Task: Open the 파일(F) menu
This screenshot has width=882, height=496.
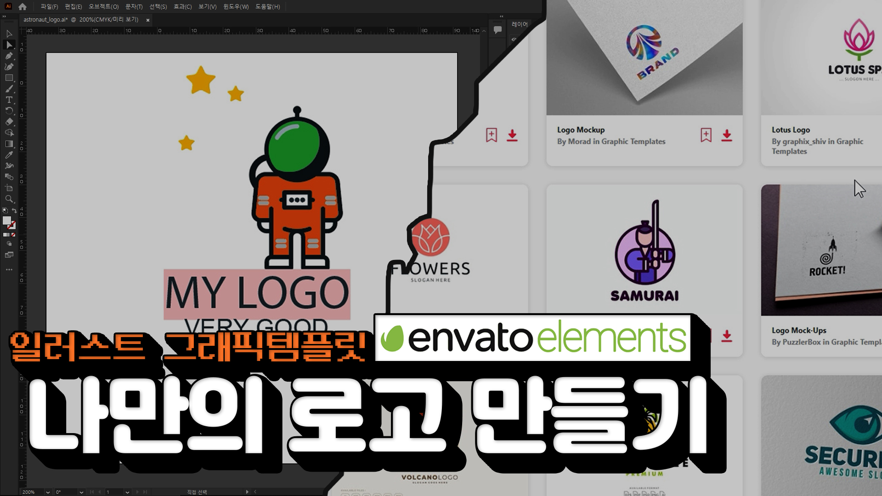Action: coord(49,6)
